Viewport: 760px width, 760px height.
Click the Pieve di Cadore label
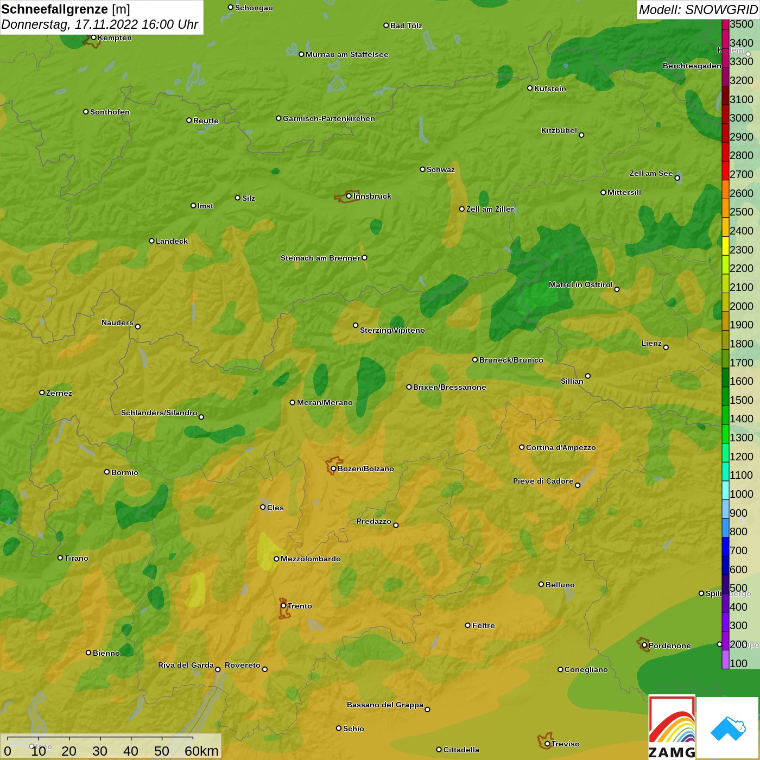[543, 481]
